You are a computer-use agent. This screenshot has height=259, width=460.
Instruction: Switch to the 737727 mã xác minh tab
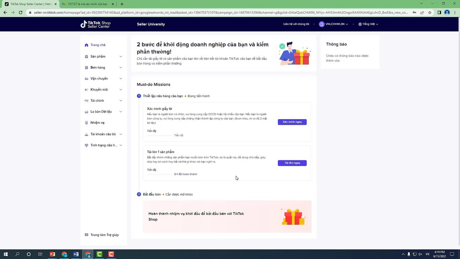(x=88, y=4)
